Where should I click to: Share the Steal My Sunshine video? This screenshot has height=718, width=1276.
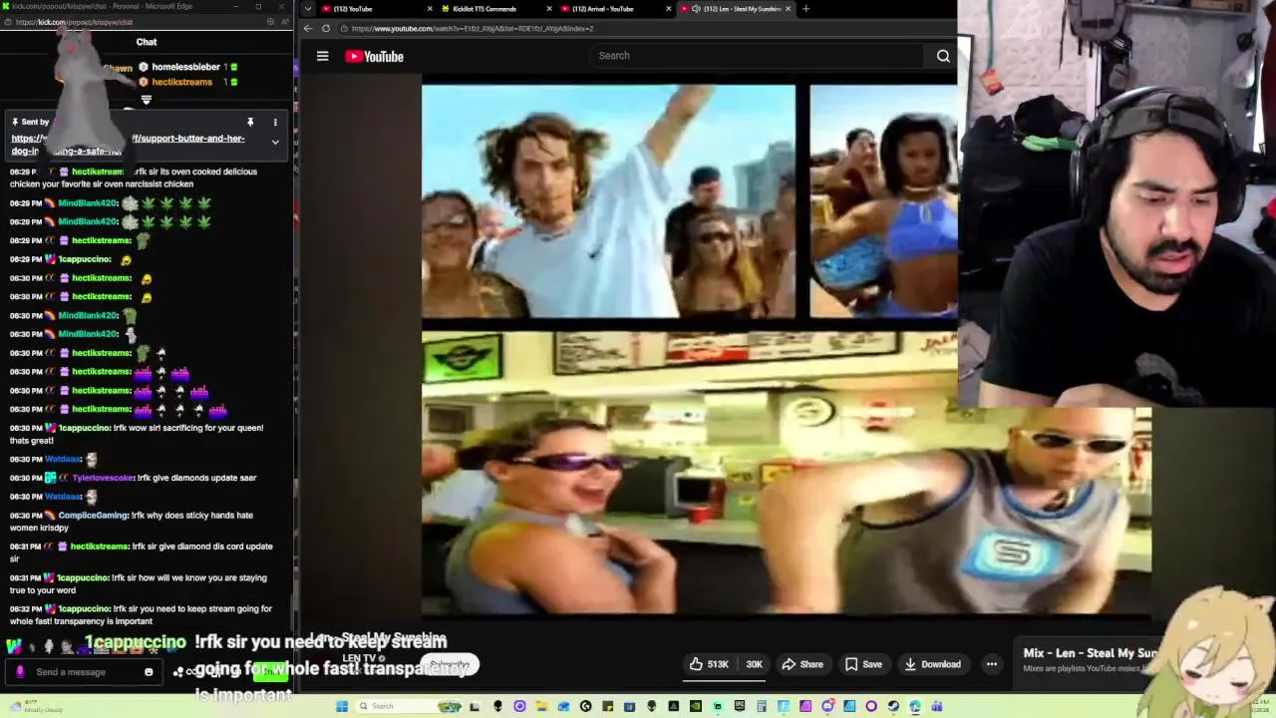(x=802, y=664)
